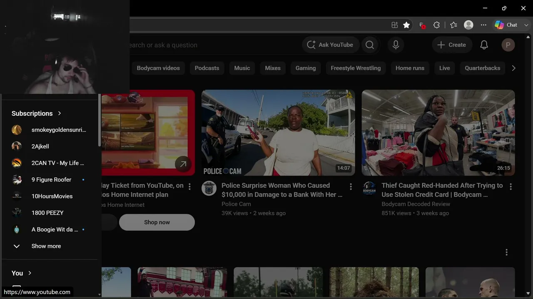Select the Mixes chip
This screenshot has height=299, width=533.
point(273,68)
